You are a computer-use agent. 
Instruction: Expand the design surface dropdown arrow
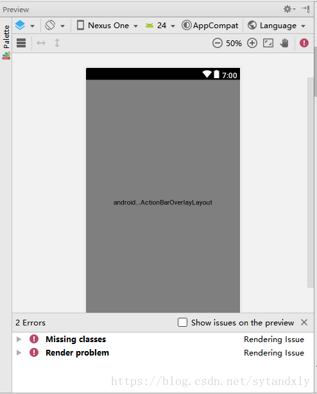(32, 26)
